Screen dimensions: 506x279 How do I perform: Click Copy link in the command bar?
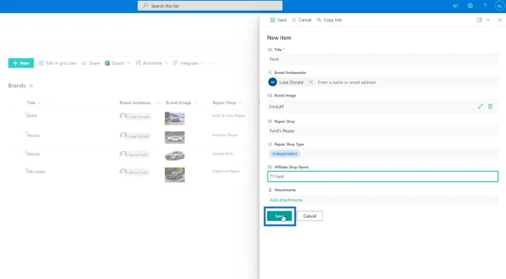tap(329, 20)
